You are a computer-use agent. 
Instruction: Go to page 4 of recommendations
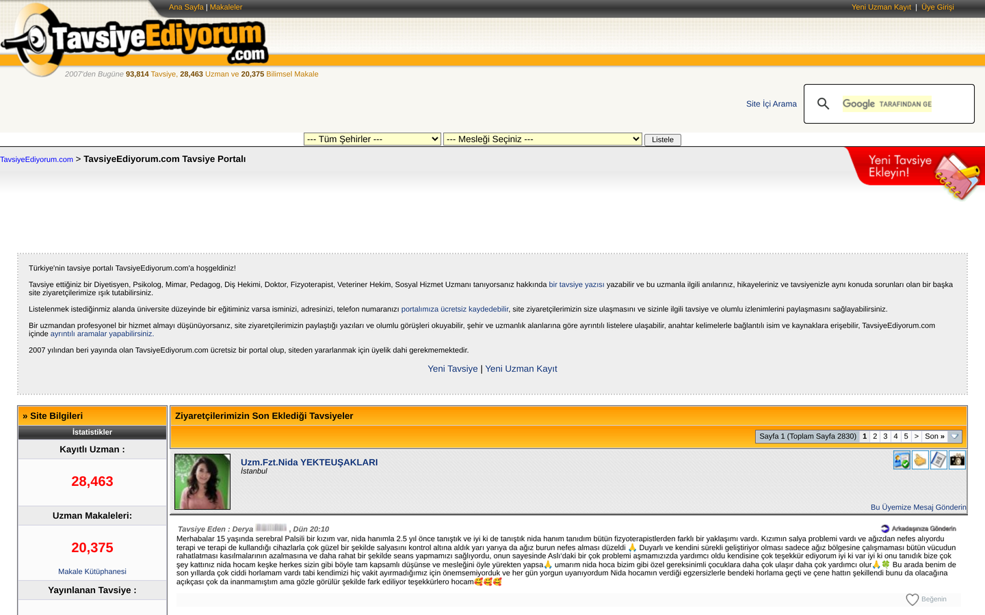pos(895,436)
